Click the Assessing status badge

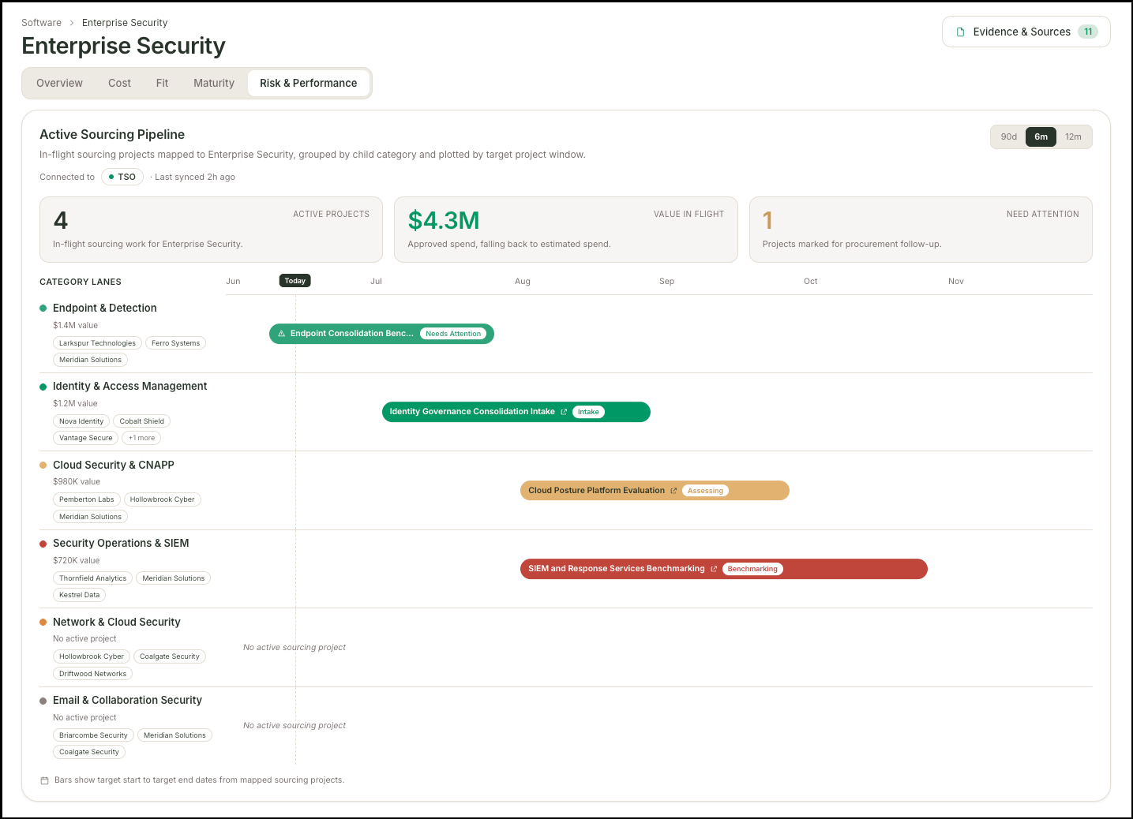(705, 491)
